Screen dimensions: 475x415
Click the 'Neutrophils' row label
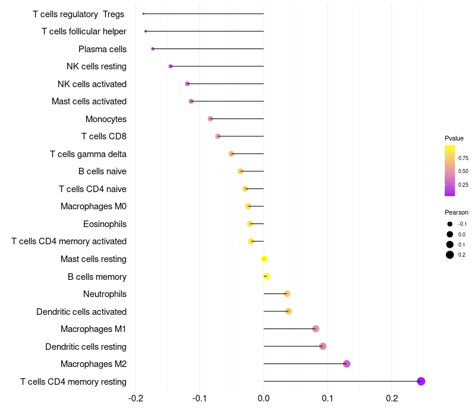pyautogui.click(x=104, y=294)
